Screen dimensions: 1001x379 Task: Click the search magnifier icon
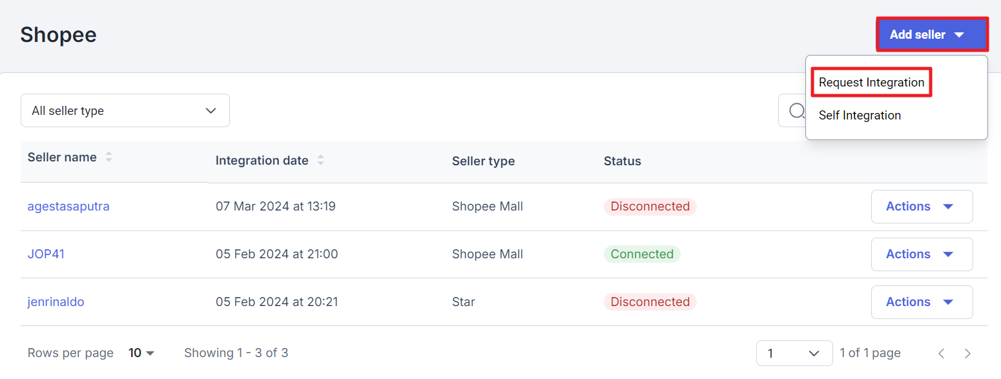click(797, 111)
